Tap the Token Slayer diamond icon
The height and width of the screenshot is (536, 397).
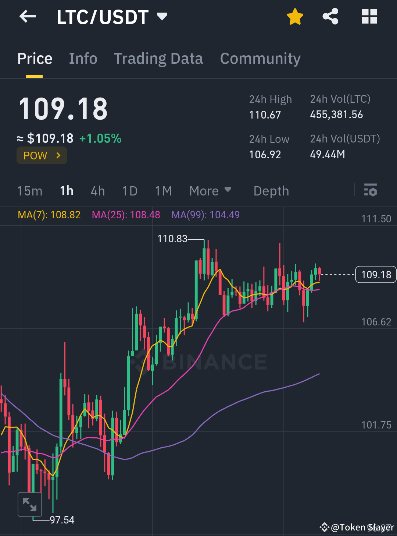point(325,527)
